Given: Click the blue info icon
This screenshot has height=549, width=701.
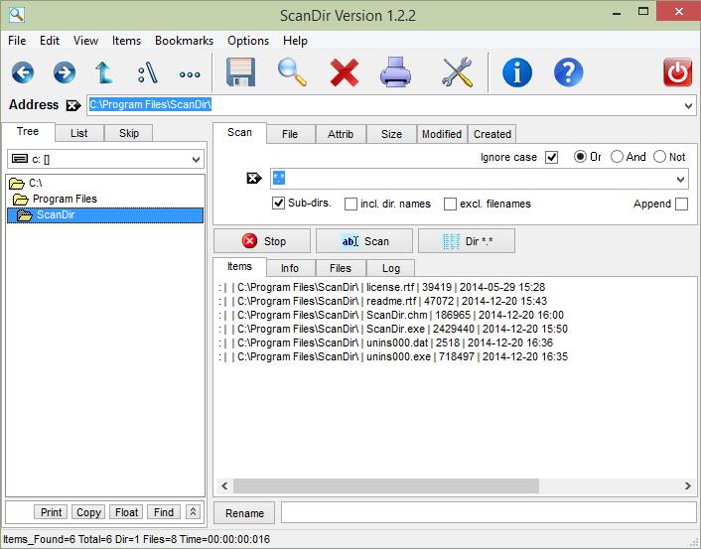Looking at the screenshot, I should pyautogui.click(x=516, y=72).
